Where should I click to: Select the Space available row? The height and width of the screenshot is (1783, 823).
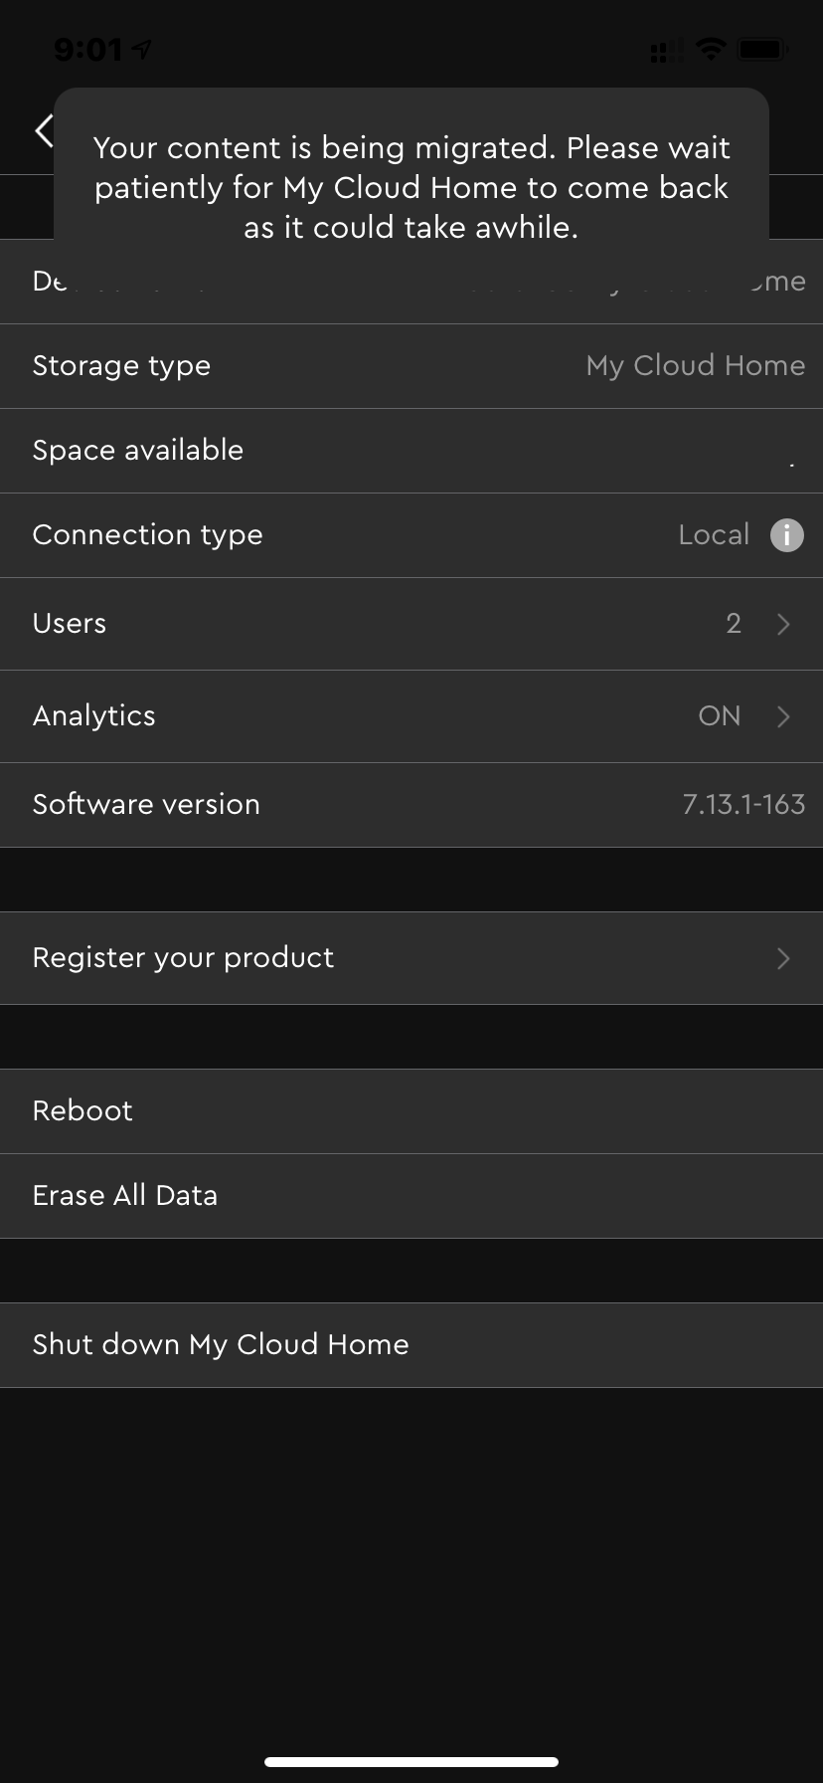coord(411,451)
